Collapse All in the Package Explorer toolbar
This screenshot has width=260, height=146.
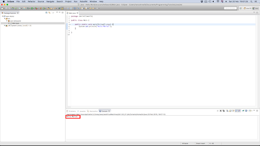[46, 13]
